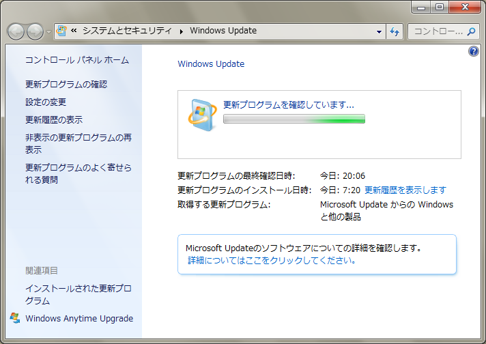486x344 pixels.
Task: Open 設定の変更
Action: click(x=46, y=102)
